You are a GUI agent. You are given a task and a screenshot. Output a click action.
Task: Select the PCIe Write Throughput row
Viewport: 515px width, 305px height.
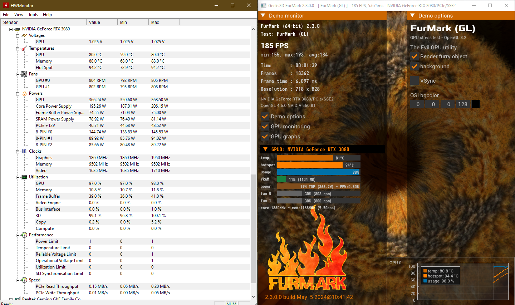click(x=125, y=293)
